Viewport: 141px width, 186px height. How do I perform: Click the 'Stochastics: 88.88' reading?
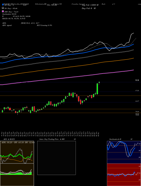point(9,14)
